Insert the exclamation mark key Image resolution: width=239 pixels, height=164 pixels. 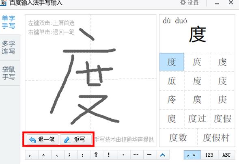pos(110,155)
